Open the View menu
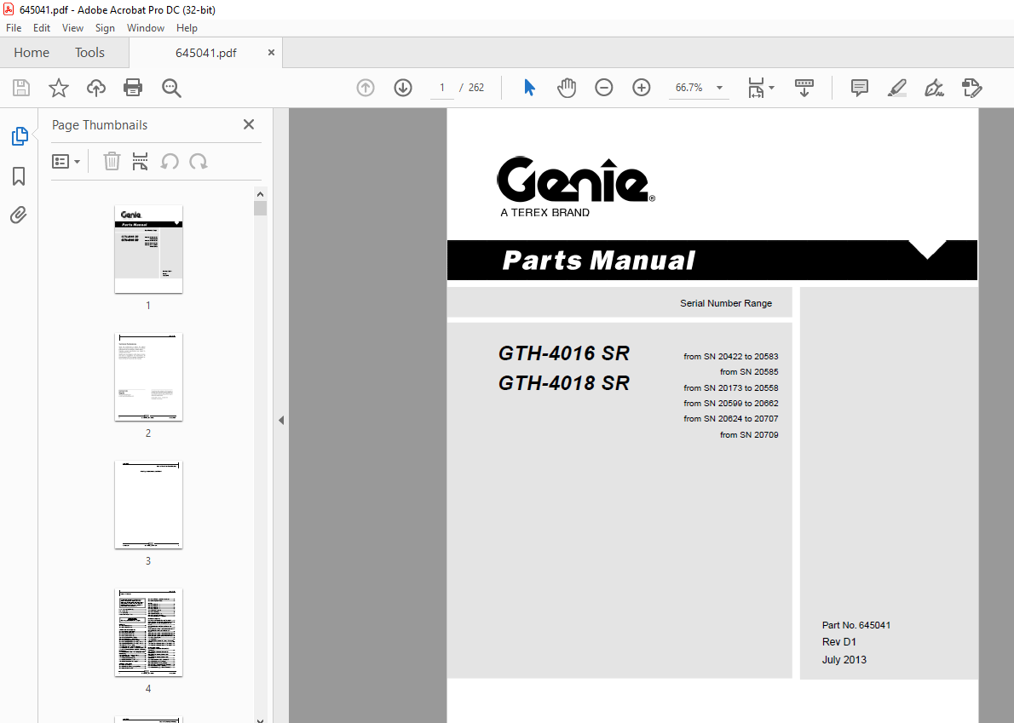1014x723 pixels. pyautogui.click(x=72, y=28)
